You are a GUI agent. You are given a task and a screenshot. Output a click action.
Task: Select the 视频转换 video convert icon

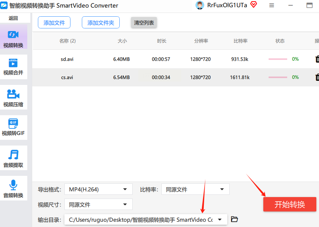coord(13,34)
